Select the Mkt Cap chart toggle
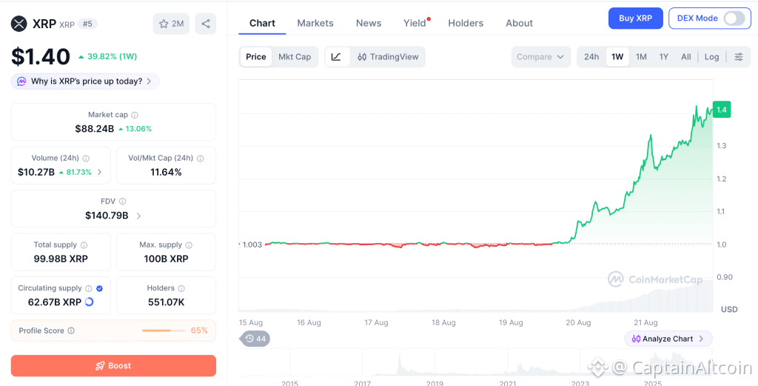Viewport: 758px width, 386px height. coord(295,56)
